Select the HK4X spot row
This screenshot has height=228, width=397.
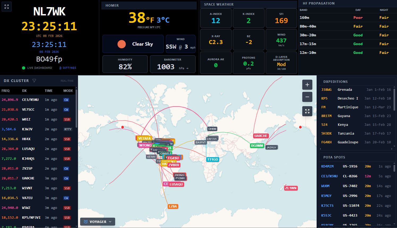click(38, 139)
